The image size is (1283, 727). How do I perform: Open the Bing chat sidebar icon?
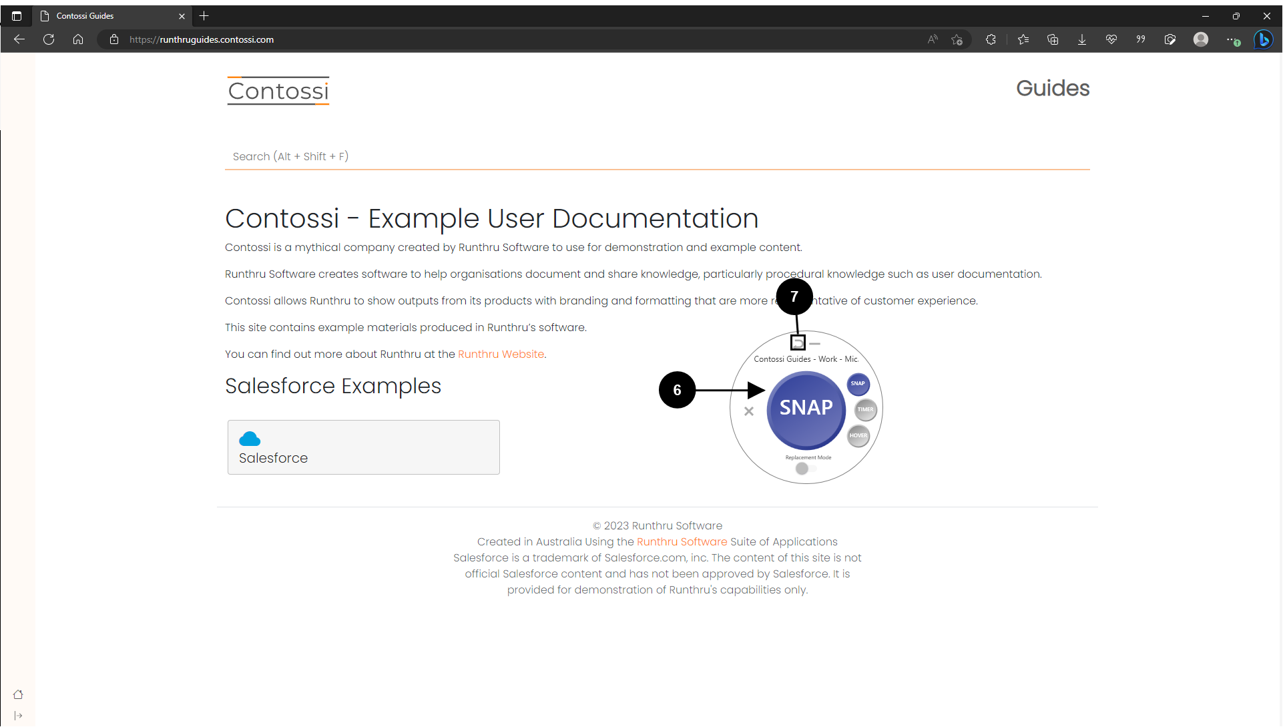tap(1263, 39)
